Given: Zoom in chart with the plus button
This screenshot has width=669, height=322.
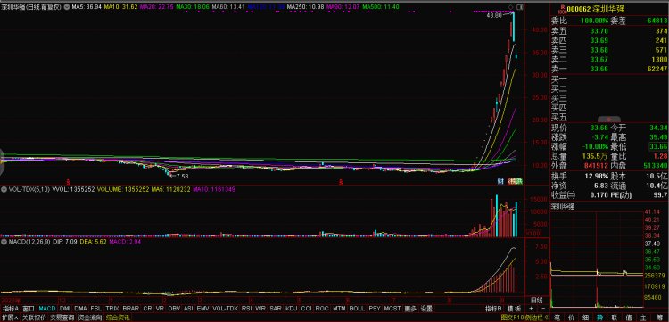Looking at the screenshot, I should pos(532,309).
